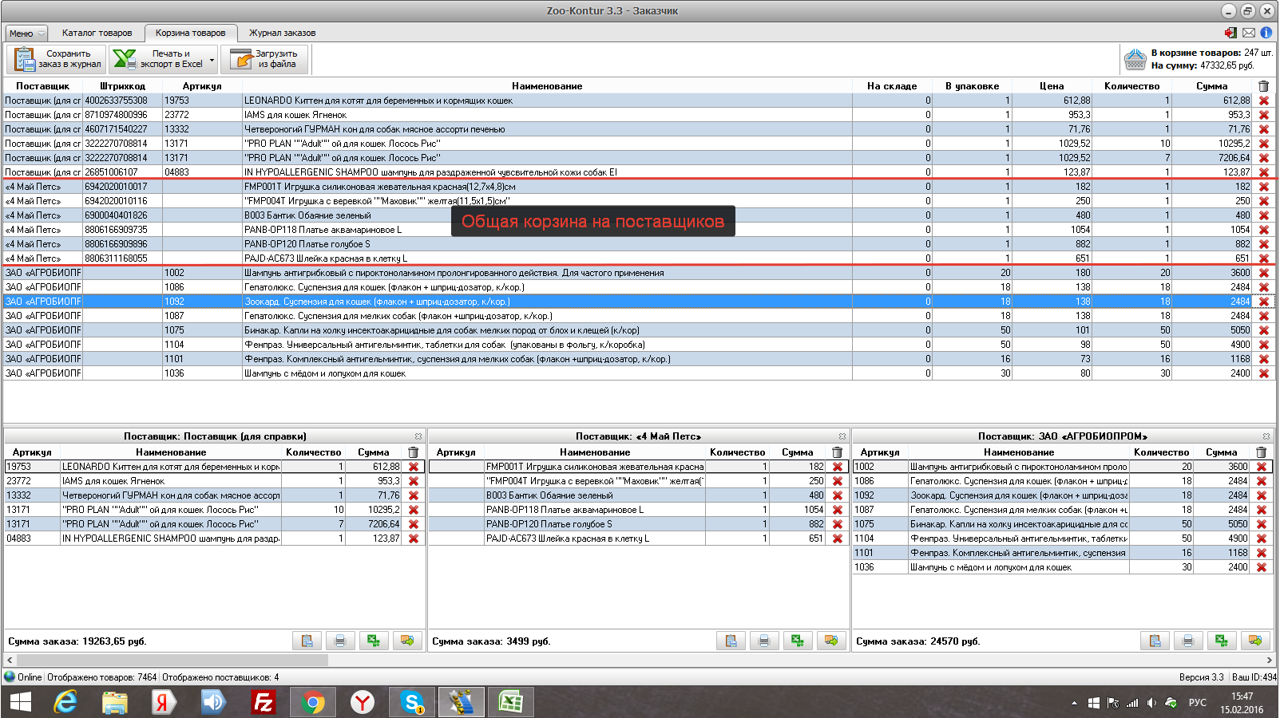This screenshot has width=1280, height=718.
Task: Open the Меню dropdown
Action: [x=27, y=34]
